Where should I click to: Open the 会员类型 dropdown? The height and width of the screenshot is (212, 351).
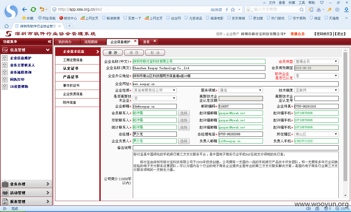coord(316,61)
